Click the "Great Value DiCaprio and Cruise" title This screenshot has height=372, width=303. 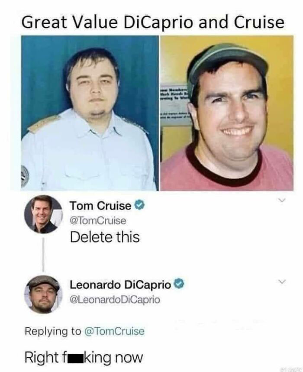point(153,22)
